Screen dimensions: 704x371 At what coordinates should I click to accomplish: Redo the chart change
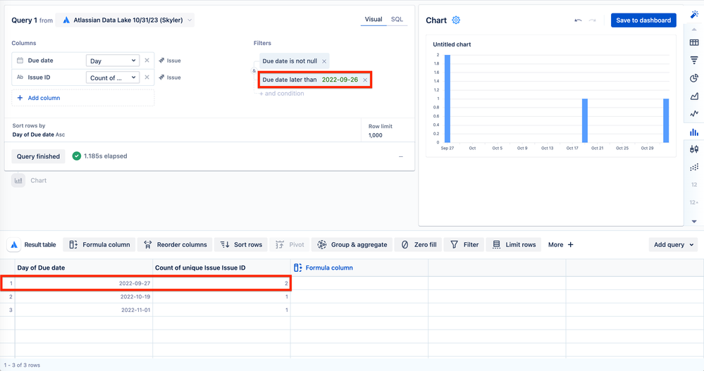[x=592, y=20]
